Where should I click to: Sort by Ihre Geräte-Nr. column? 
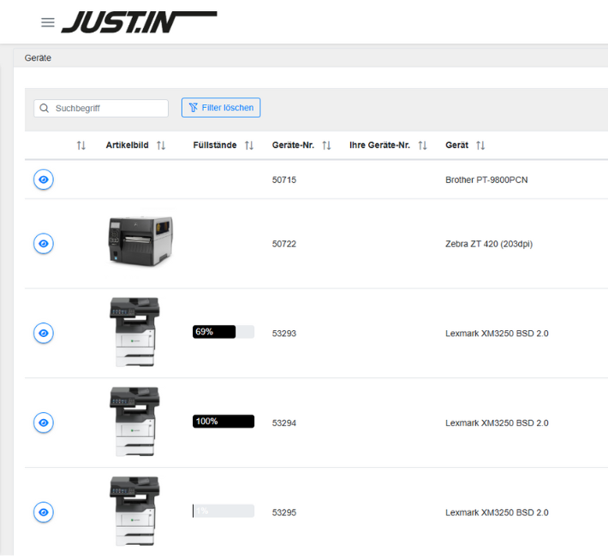[422, 145]
